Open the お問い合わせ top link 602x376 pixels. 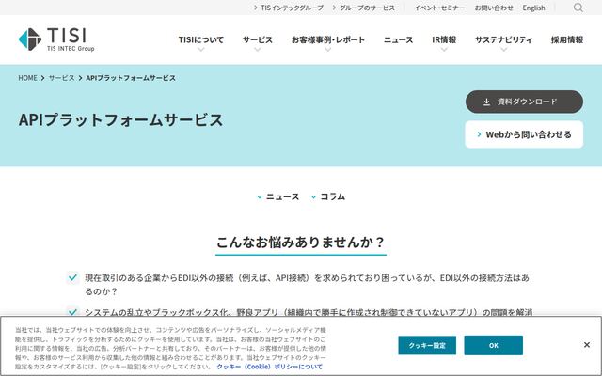[494, 8]
